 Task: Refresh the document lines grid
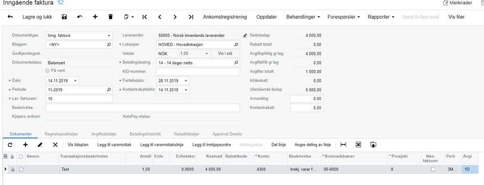(x=10, y=145)
